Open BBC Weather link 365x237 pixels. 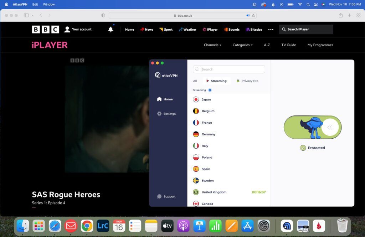(187, 30)
